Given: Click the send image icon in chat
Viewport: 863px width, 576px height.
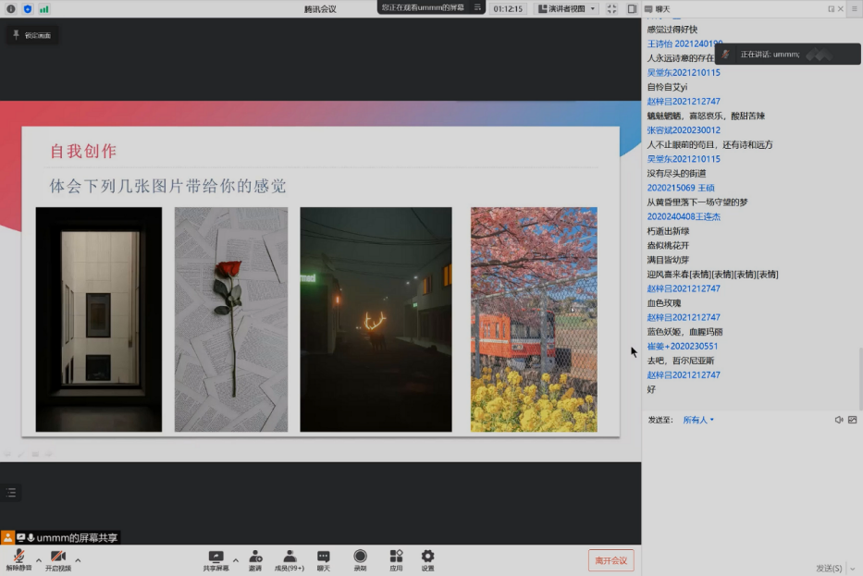Looking at the screenshot, I should coord(854,420).
